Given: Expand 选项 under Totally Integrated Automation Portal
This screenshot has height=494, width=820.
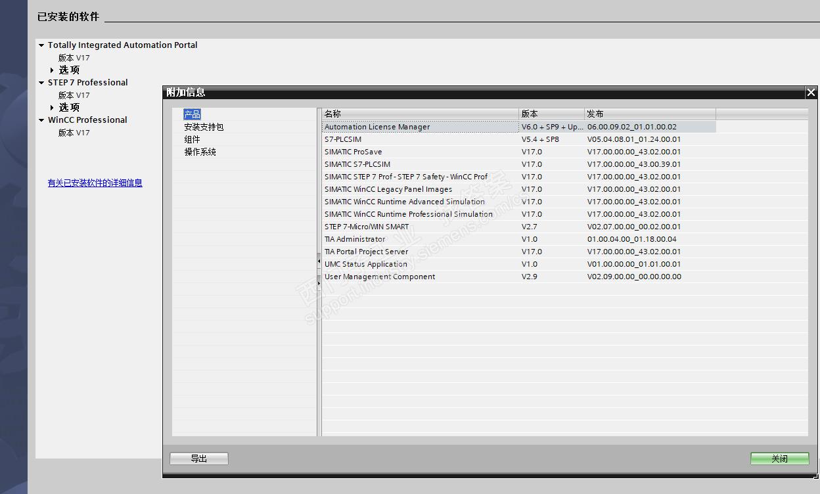Looking at the screenshot, I should click(x=53, y=70).
